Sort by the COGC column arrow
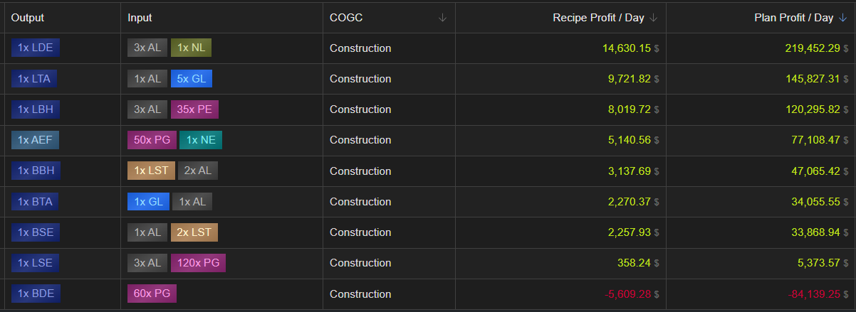Viewport: 856px width, 312px height. point(442,18)
